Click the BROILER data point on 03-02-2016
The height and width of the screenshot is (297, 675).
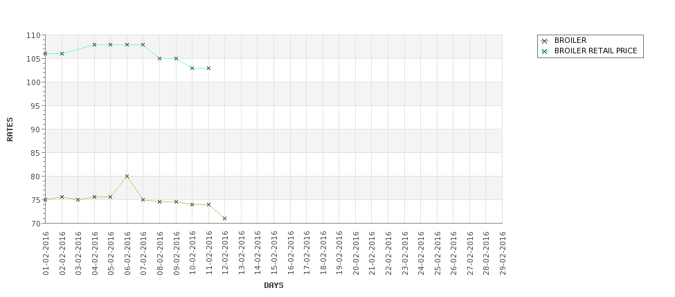click(x=78, y=199)
